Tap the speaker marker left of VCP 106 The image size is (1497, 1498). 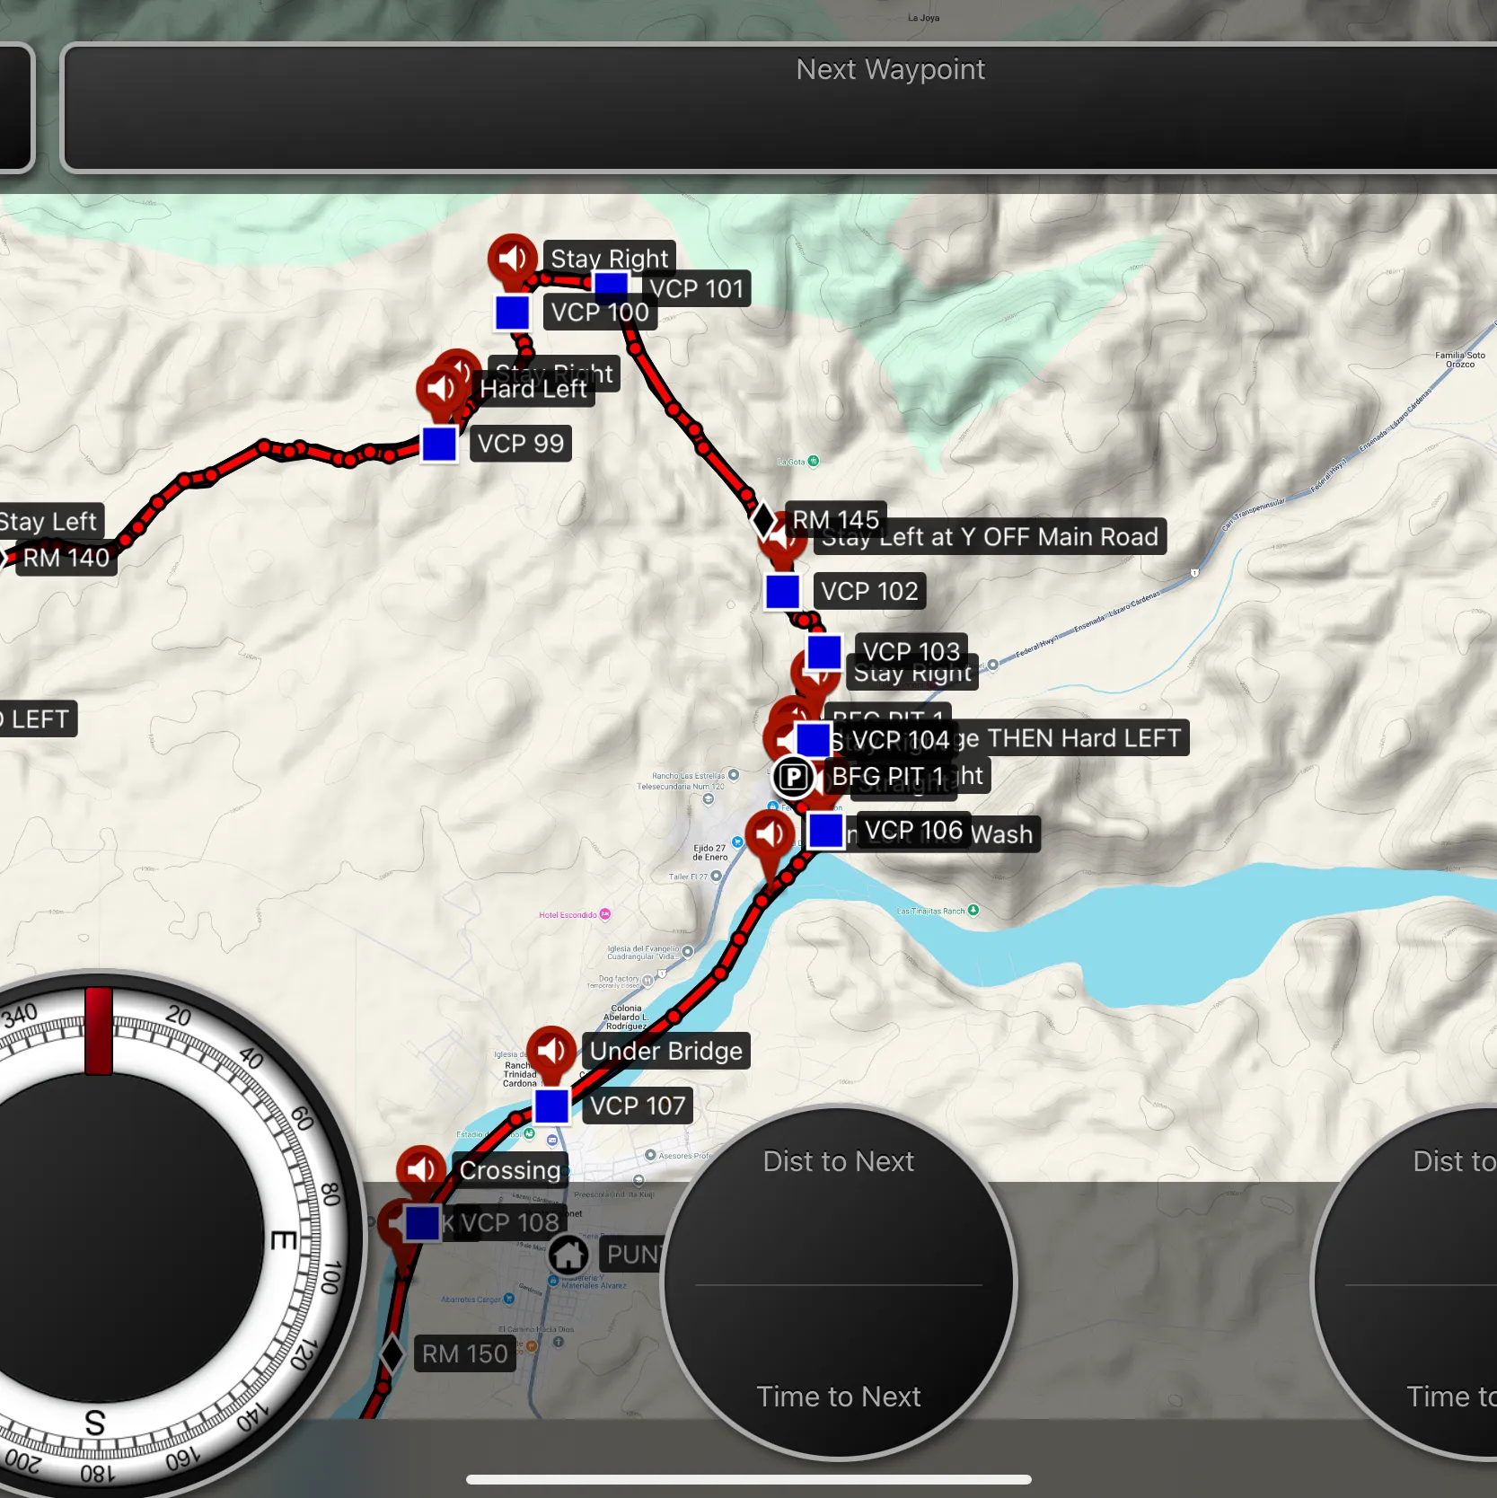pyautogui.click(x=770, y=835)
